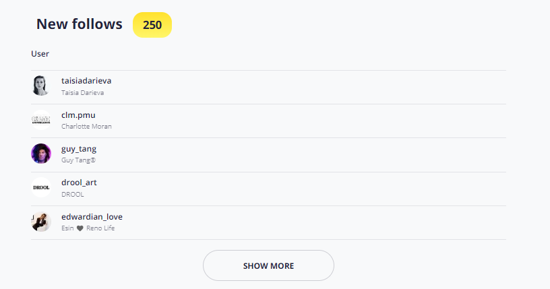Open taisiadarieva's profile avatar
This screenshot has height=289, width=550.
point(41,86)
